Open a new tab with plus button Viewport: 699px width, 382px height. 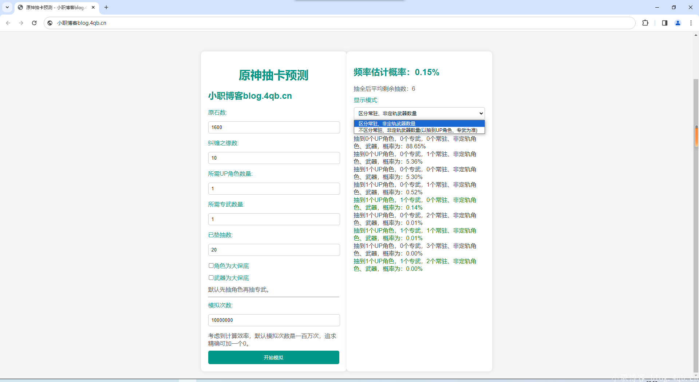106,7
